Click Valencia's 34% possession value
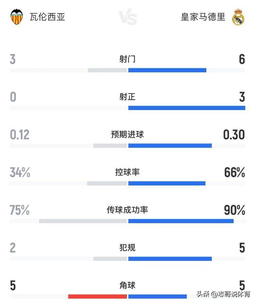 pyautogui.click(x=20, y=173)
